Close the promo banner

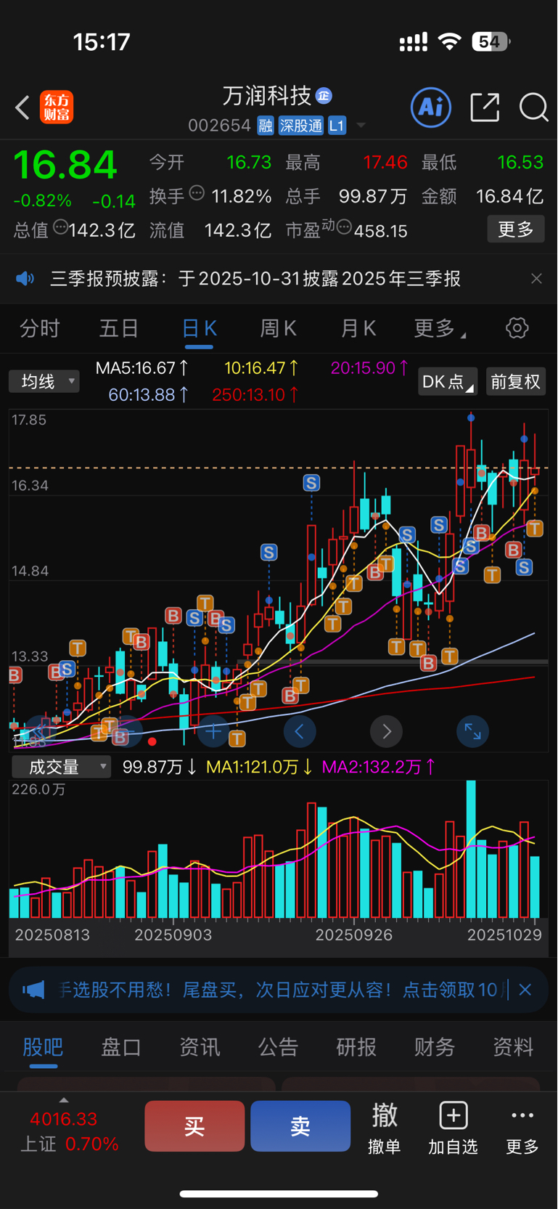click(x=525, y=989)
